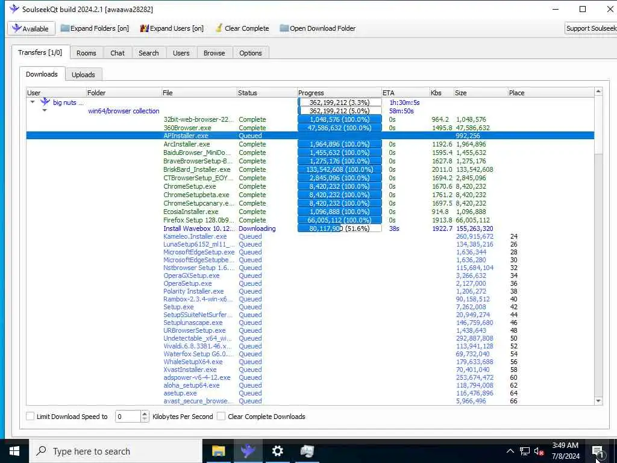Sort by the Progress column header
The height and width of the screenshot is (463, 617).
(339, 93)
